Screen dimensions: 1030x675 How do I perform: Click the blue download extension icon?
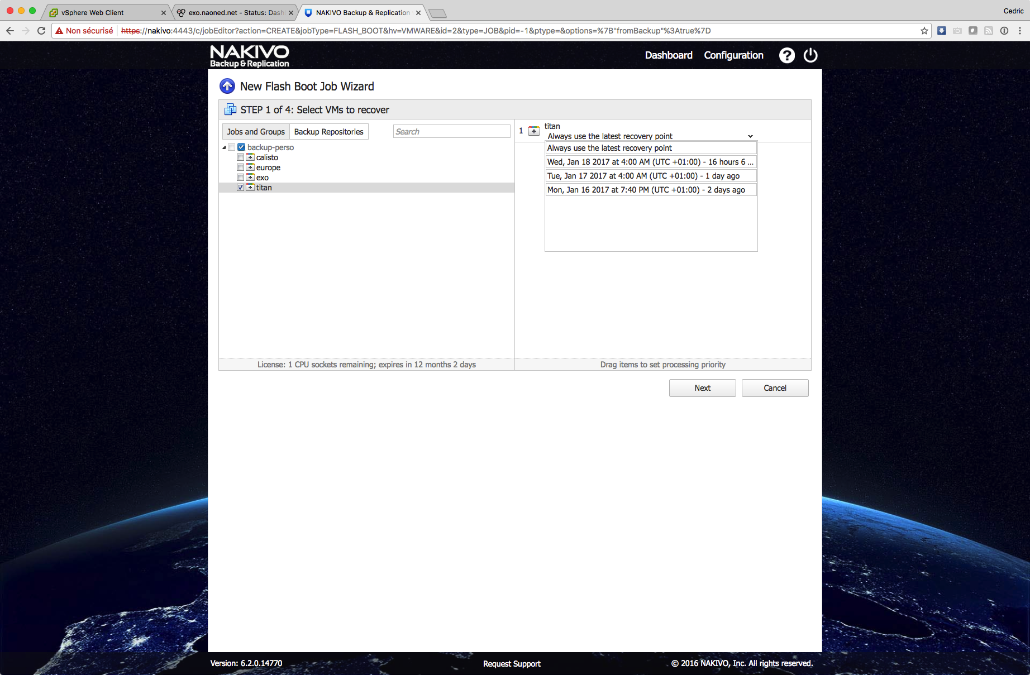click(x=942, y=31)
